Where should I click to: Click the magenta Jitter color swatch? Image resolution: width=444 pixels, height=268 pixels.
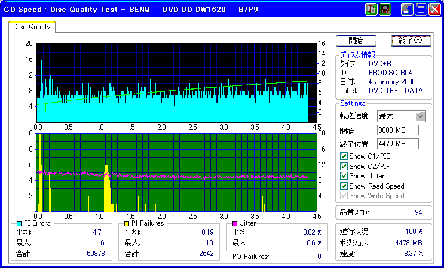pyautogui.click(x=235, y=224)
